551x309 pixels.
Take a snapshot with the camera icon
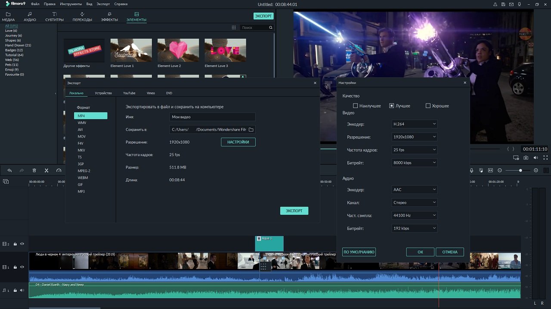tap(526, 158)
